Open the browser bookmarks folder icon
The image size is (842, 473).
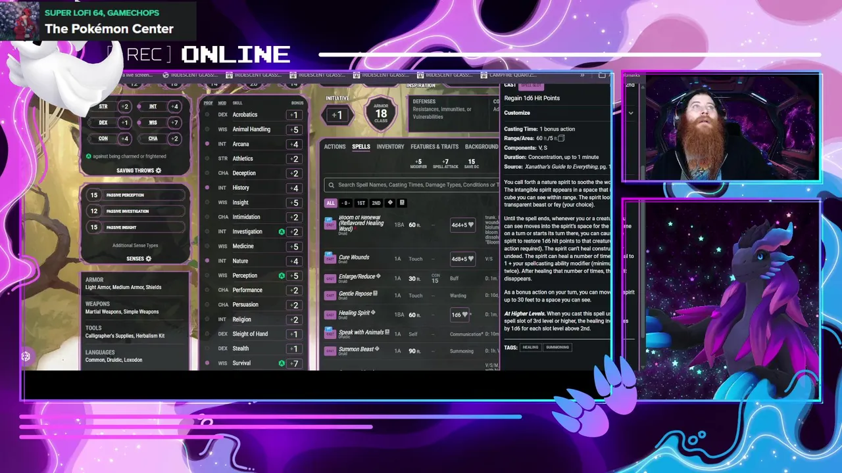602,76
